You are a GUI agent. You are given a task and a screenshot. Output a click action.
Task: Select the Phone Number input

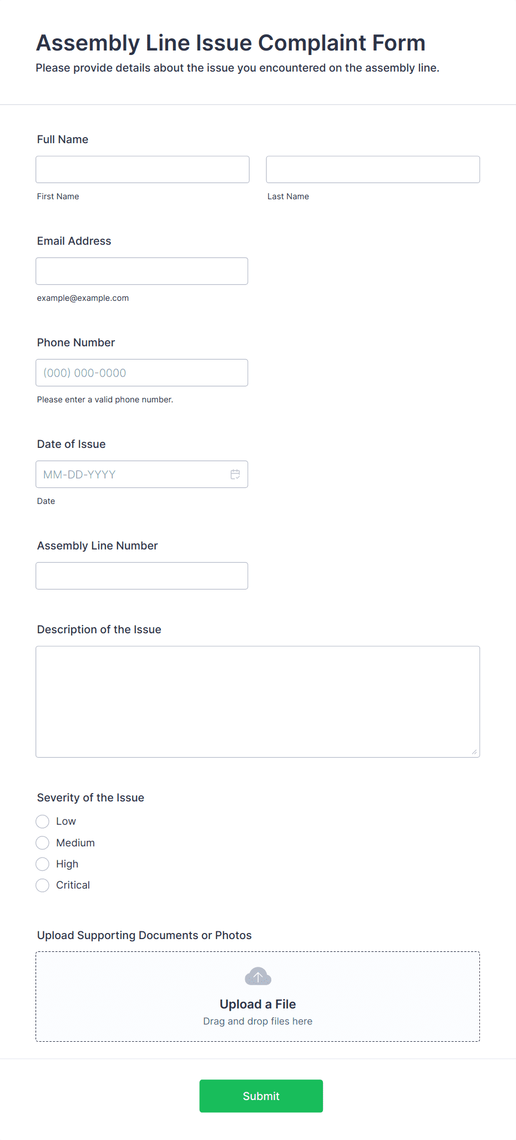point(142,372)
